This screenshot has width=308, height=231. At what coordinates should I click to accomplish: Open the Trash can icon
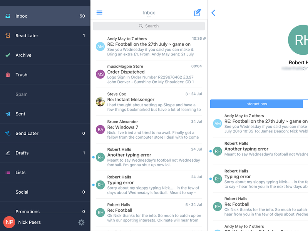click(x=8, y=75)
